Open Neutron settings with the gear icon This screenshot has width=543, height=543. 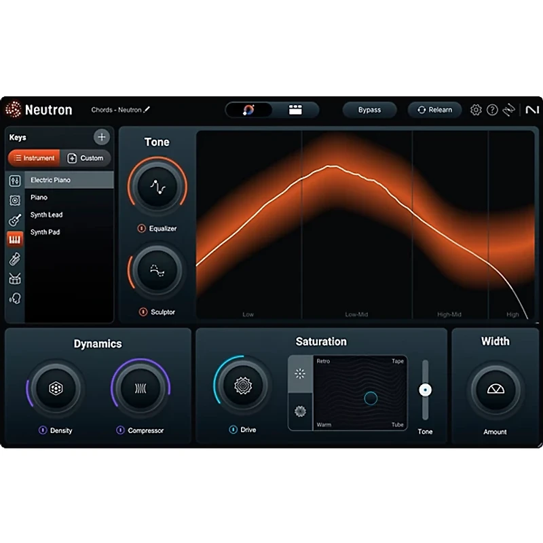[x=476, y=110]
